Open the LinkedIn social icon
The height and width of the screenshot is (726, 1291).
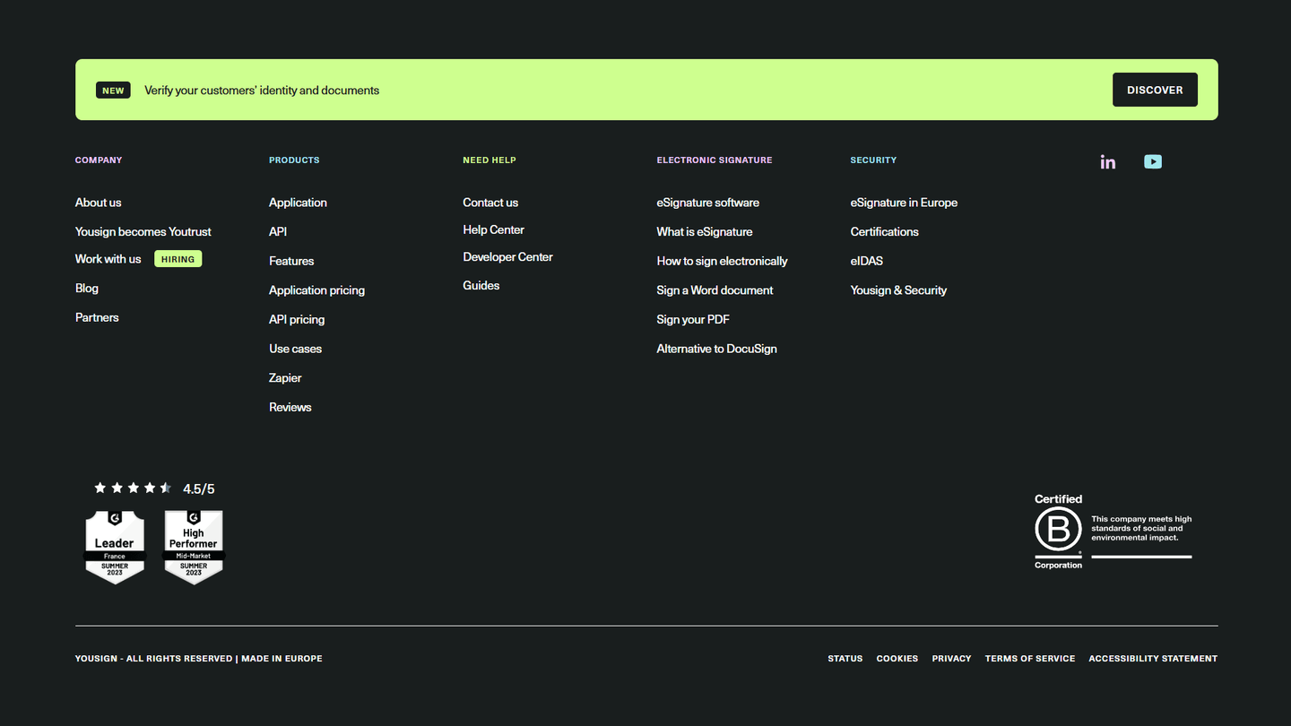(x=1108, y=161)
